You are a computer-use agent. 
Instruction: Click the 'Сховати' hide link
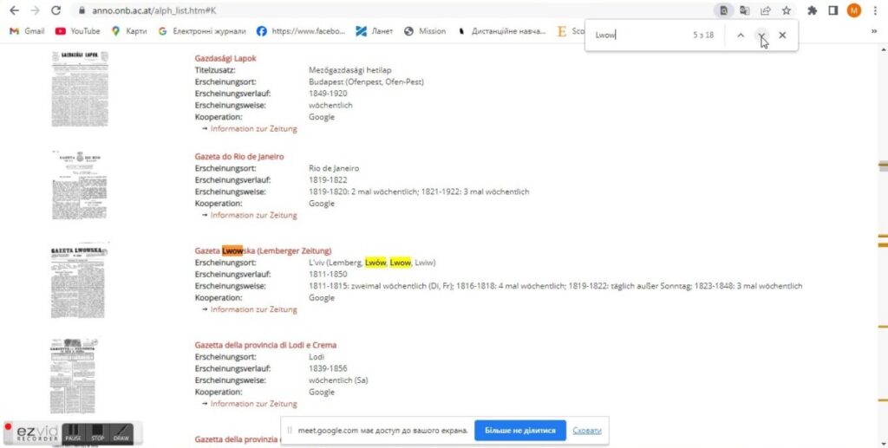tap(587, 430)
